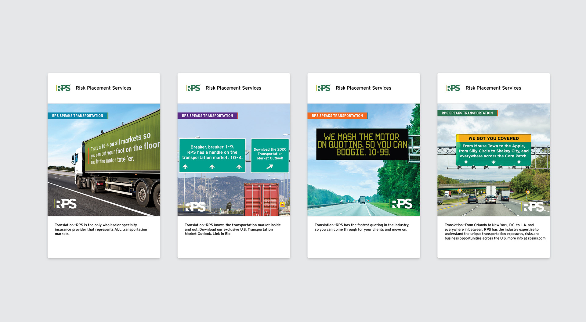This screenshot has width=586, height=322.
Task: Click the Breaker, breaker 1-9 highway sign
Action: coord(212,156)
